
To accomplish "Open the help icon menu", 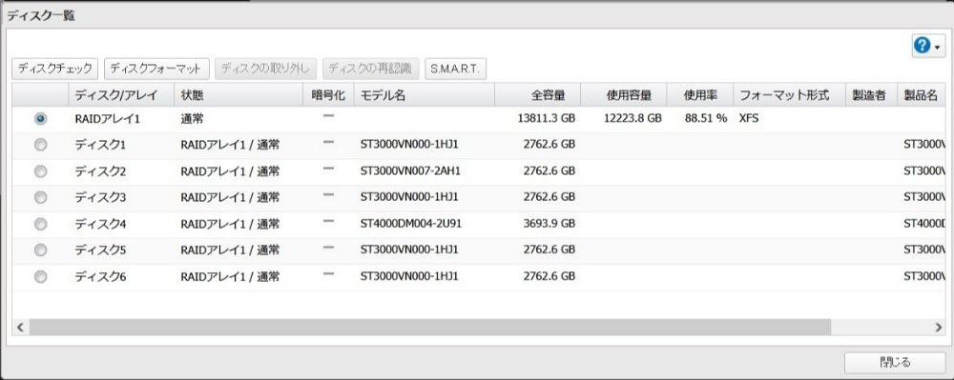I will [x=928, y=46].
